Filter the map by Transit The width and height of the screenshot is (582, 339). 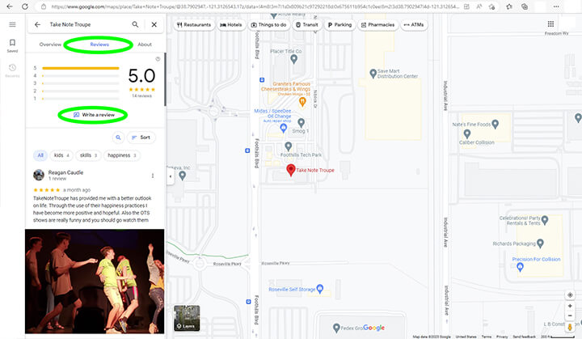click(307, 25)
